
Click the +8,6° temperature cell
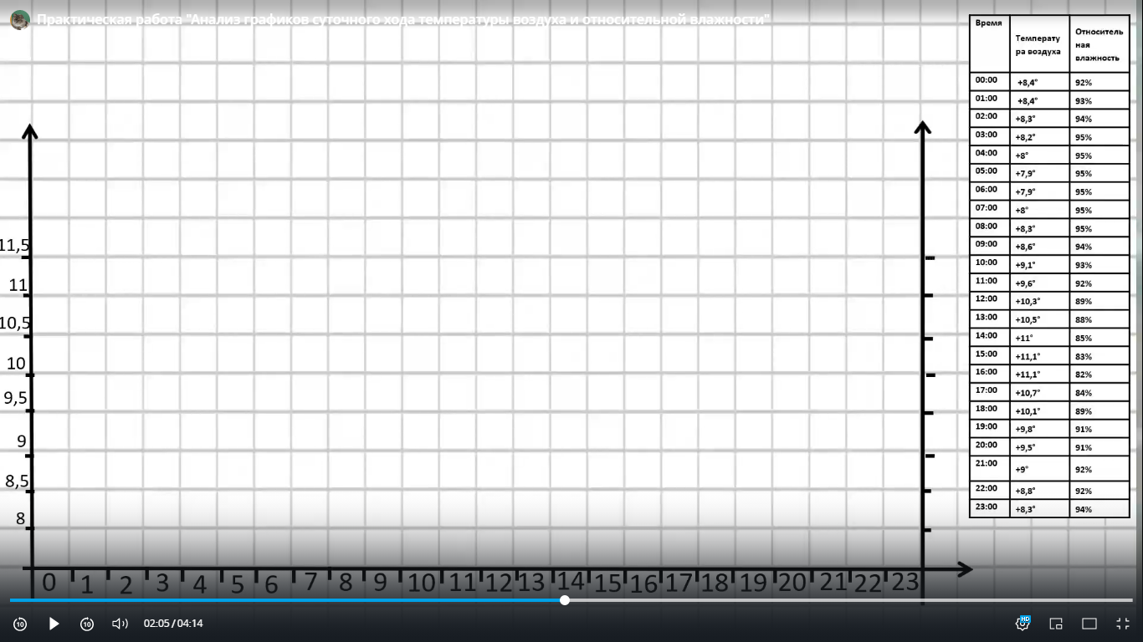click(1039, 247)
